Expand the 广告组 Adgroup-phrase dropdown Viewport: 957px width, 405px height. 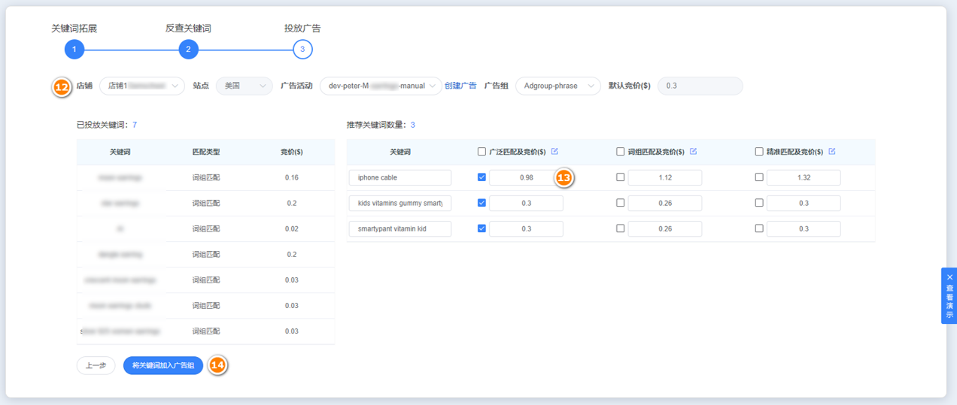(x=558, y=86)
